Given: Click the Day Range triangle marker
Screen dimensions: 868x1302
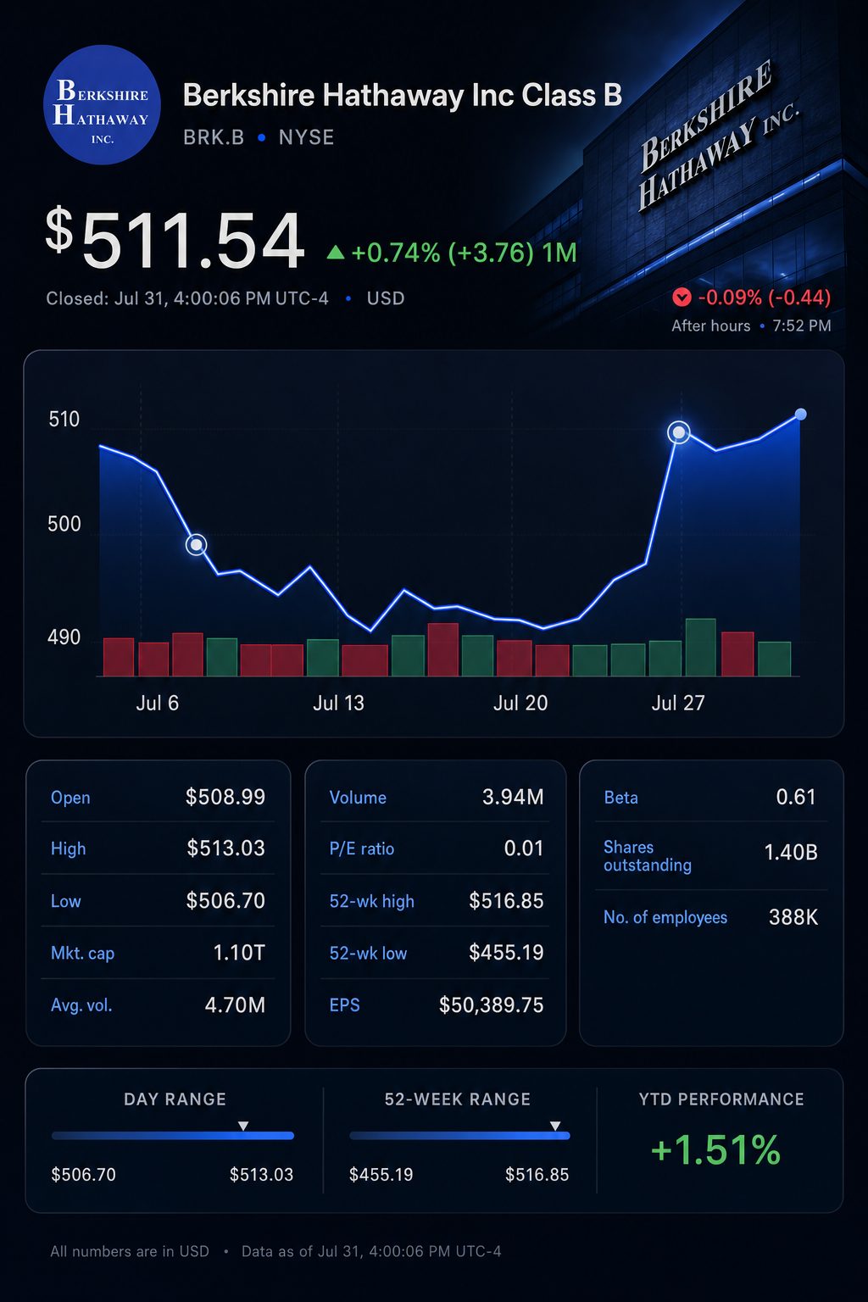Looking at the screenshot, I should coord(243,1126).
